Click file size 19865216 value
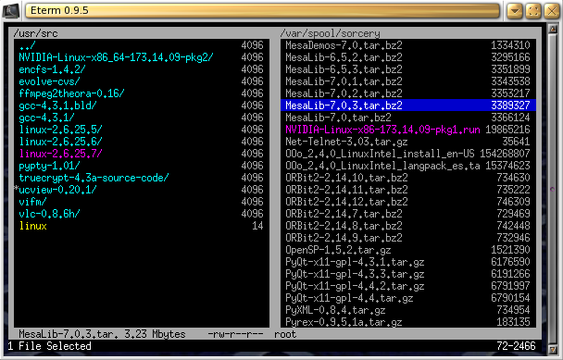The width and height of the screenshot is (563, 360). (x=507, y=130)
